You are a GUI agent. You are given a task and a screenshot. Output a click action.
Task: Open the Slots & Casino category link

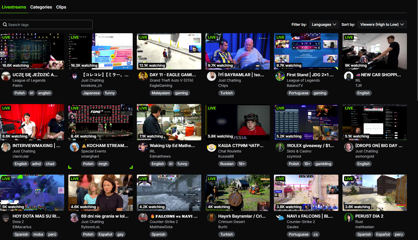point(299,151)
